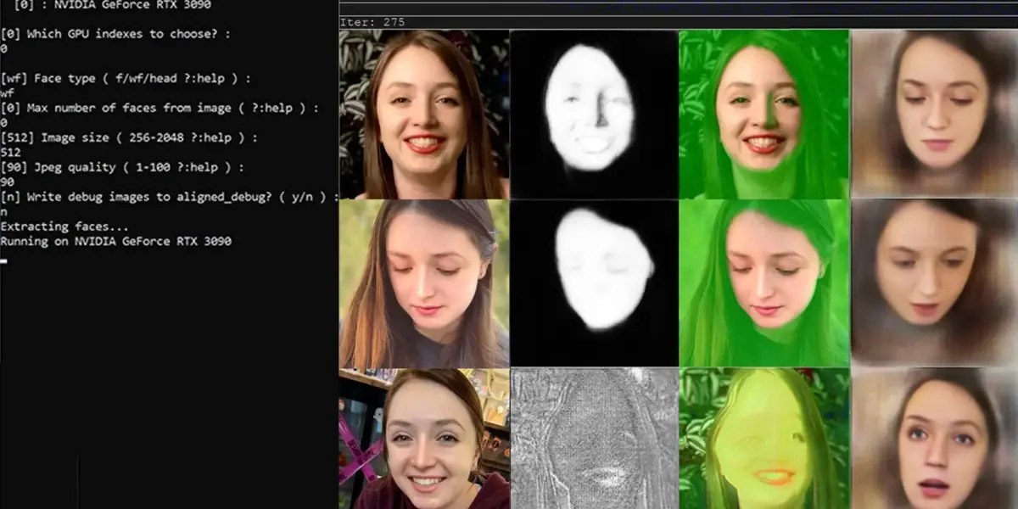Click the Extracting faces status line
This screenshot has width=1018, height=509.
click(x=64, y=227)
